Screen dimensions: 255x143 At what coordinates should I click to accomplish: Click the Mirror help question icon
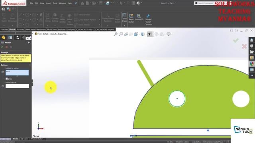point(29,43)
